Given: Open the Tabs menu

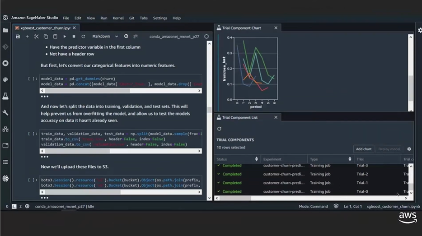Looking at the screenshot, I should point(143,18).
